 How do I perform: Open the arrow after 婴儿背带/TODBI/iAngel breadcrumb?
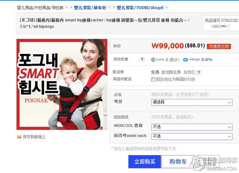point(167,7)
